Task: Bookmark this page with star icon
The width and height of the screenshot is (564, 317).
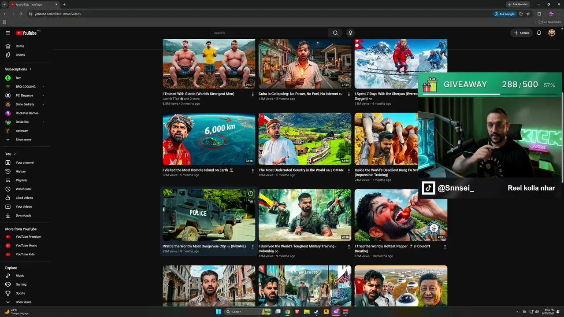Action: pyautogui.click(x=528, y=14)
